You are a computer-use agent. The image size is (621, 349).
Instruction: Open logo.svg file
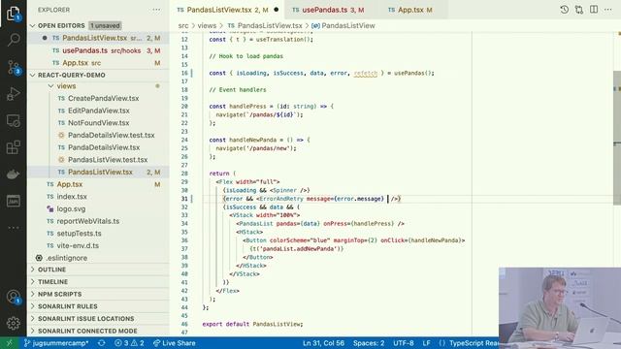tap(99, 208)
